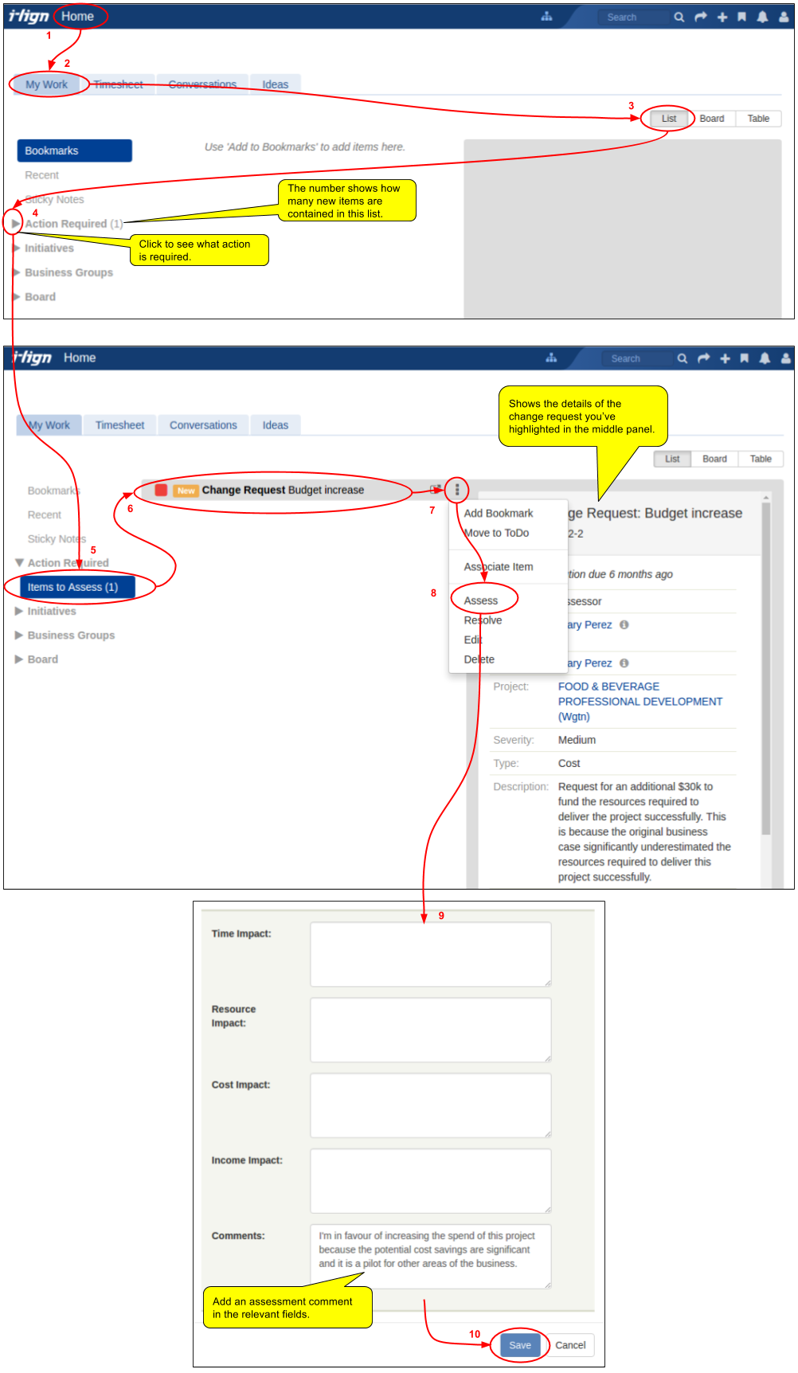Open Conversations tab in second screenshot

pyautogui.click(x=203, y=425)
